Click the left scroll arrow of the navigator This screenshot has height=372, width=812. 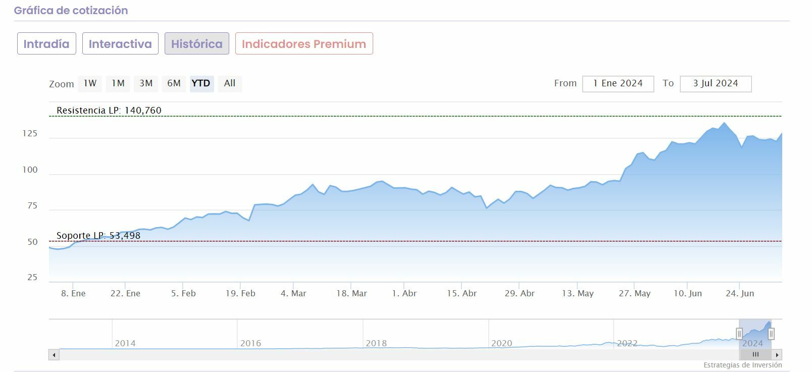click(x=54, y=355)
